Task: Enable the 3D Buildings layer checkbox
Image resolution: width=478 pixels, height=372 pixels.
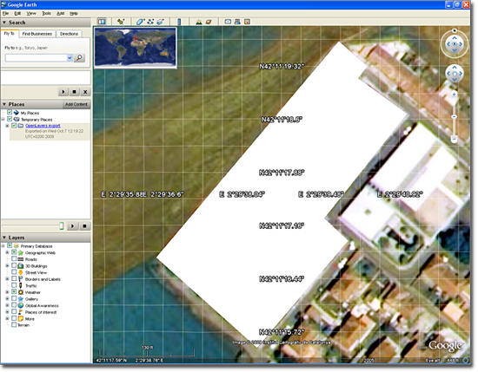Action: [14, 265]
